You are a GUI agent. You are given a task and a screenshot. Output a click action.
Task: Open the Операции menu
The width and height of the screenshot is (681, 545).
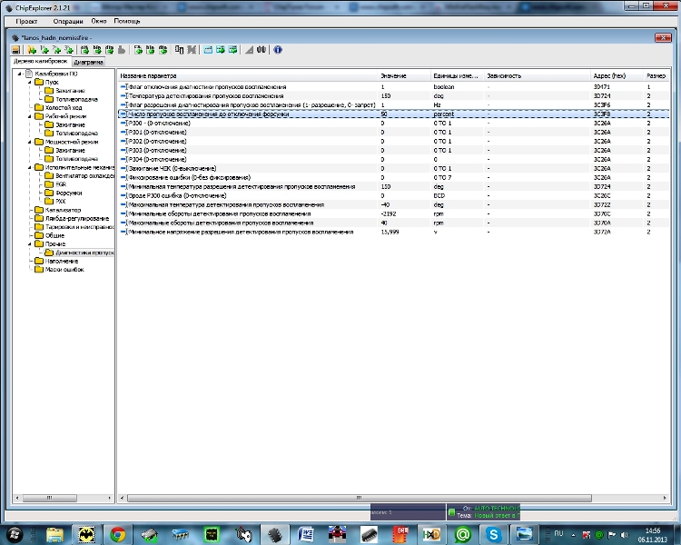pyautogui.click(x=67, y=20)
